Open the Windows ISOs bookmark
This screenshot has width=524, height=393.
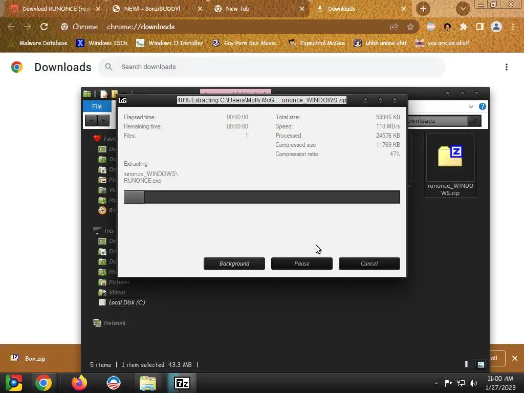[102, 43]
